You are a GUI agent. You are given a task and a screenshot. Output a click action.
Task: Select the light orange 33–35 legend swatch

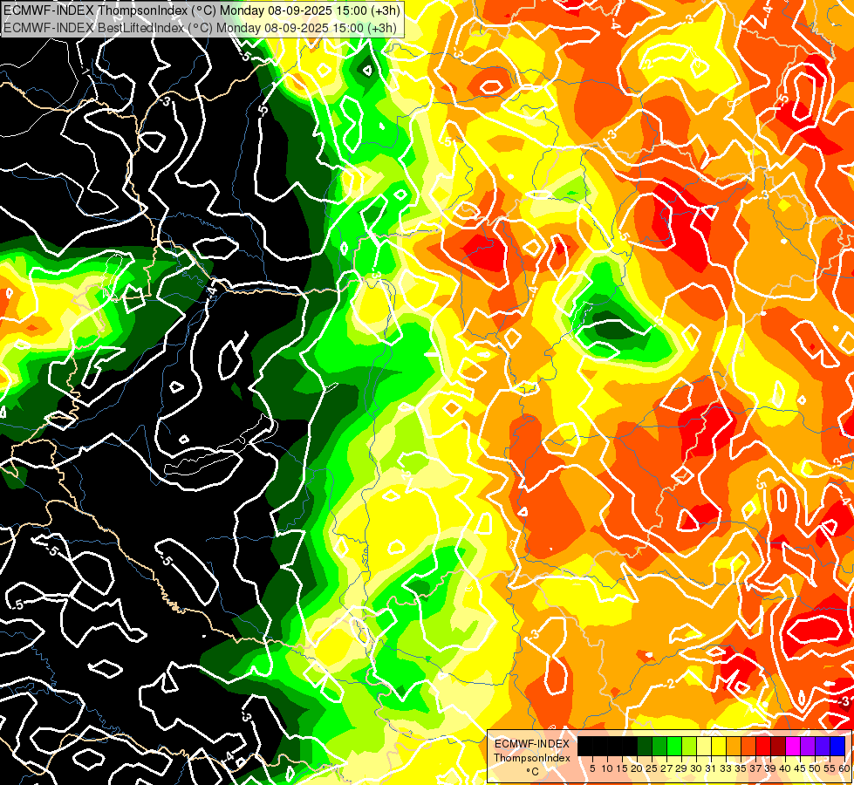point(733,746)
